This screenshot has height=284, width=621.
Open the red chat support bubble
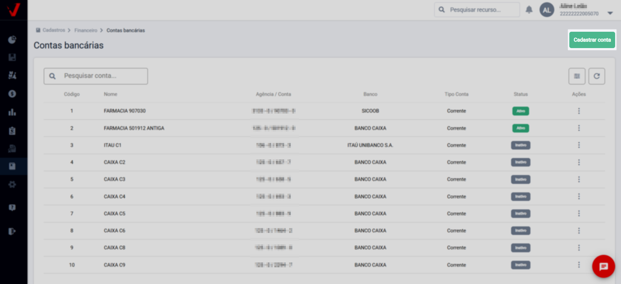pos(603,266)
